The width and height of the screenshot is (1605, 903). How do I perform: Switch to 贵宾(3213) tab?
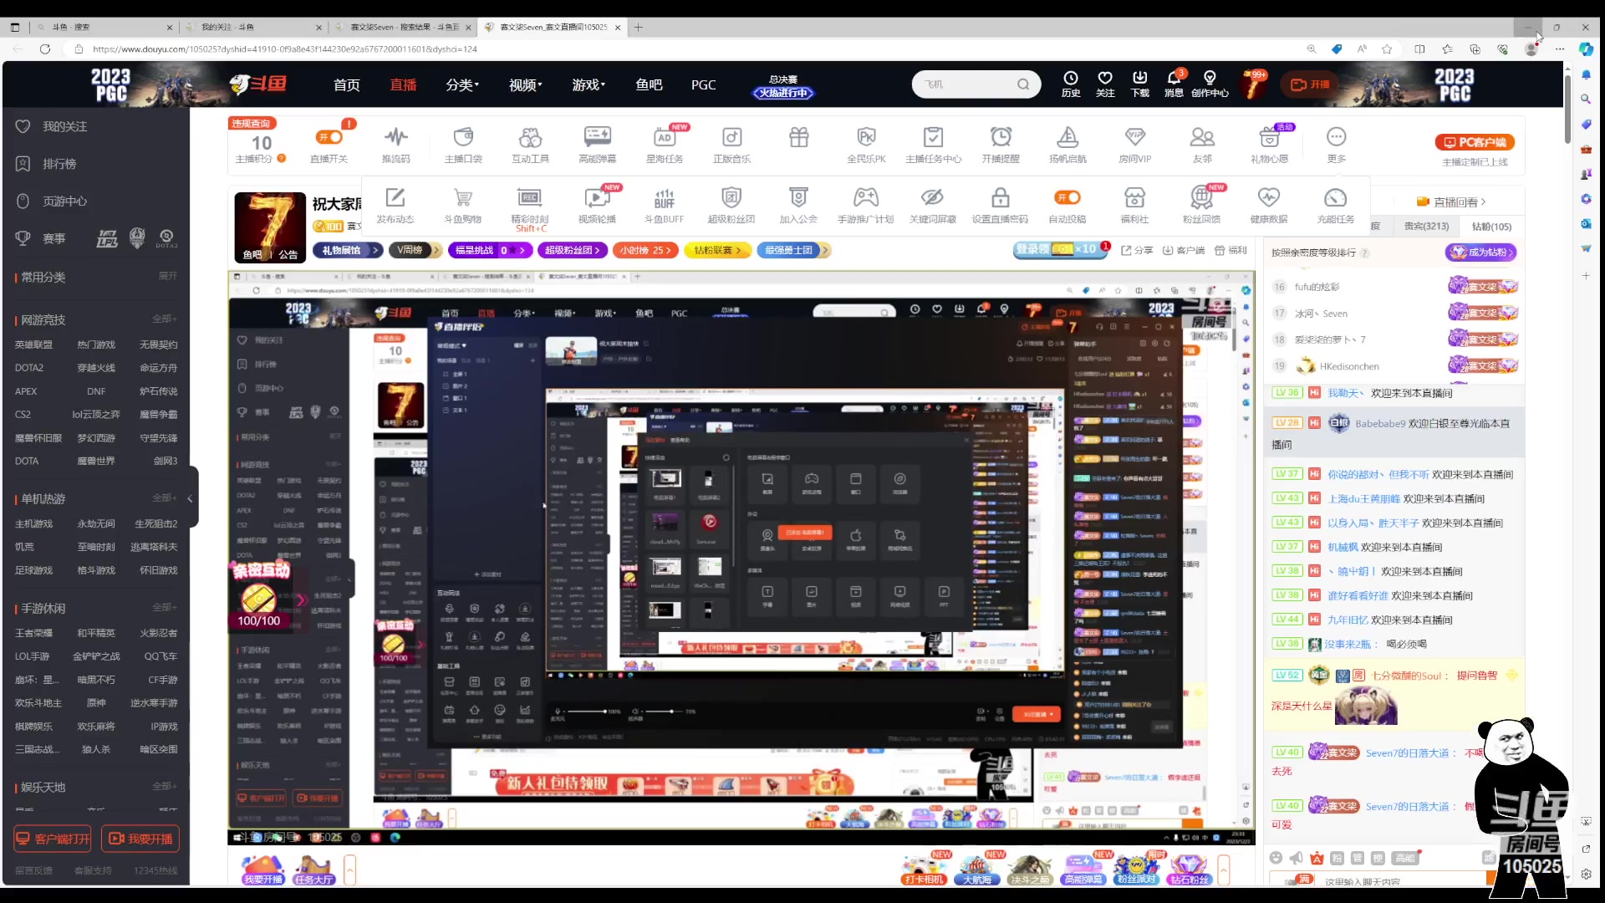click(1426, 227)
